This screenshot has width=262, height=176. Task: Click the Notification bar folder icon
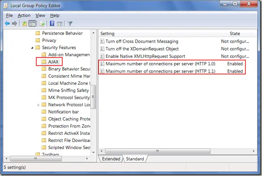point(44,112)
